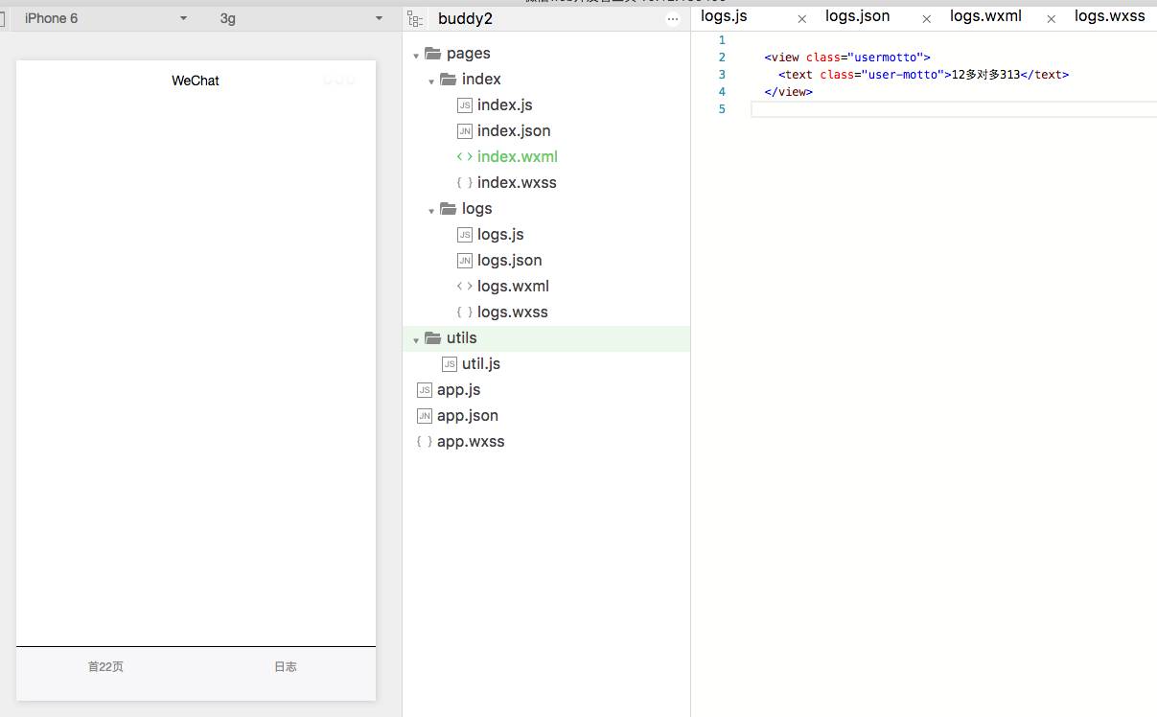Collapse the logs folder arrow
1157x717 pixels.
(x=431, y=210)
